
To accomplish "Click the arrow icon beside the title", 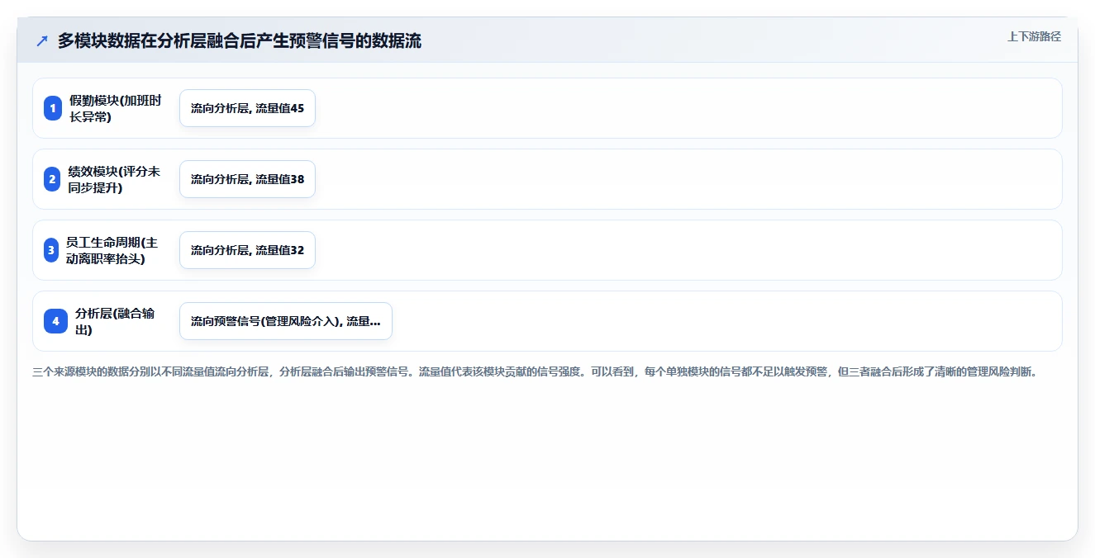I will pyautogui.click(x=42, y=40).
